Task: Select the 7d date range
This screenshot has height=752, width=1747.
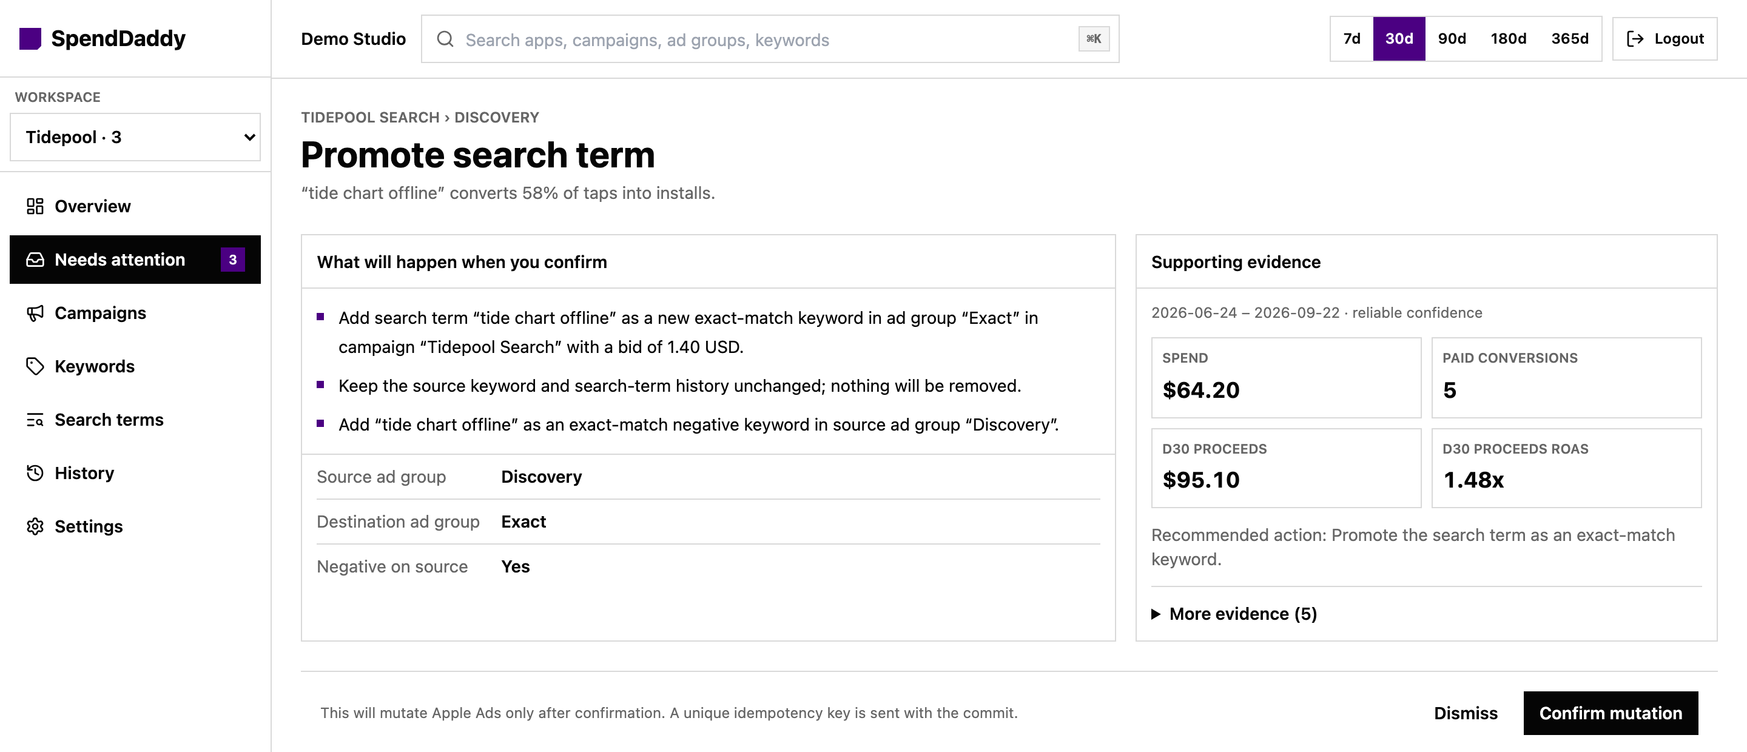Action: (x=1351, y=39)
